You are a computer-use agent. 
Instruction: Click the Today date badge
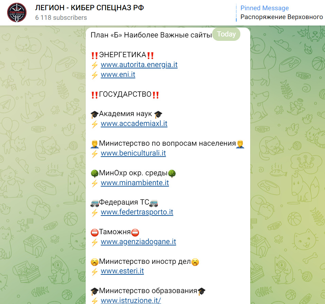coord(226,34)
